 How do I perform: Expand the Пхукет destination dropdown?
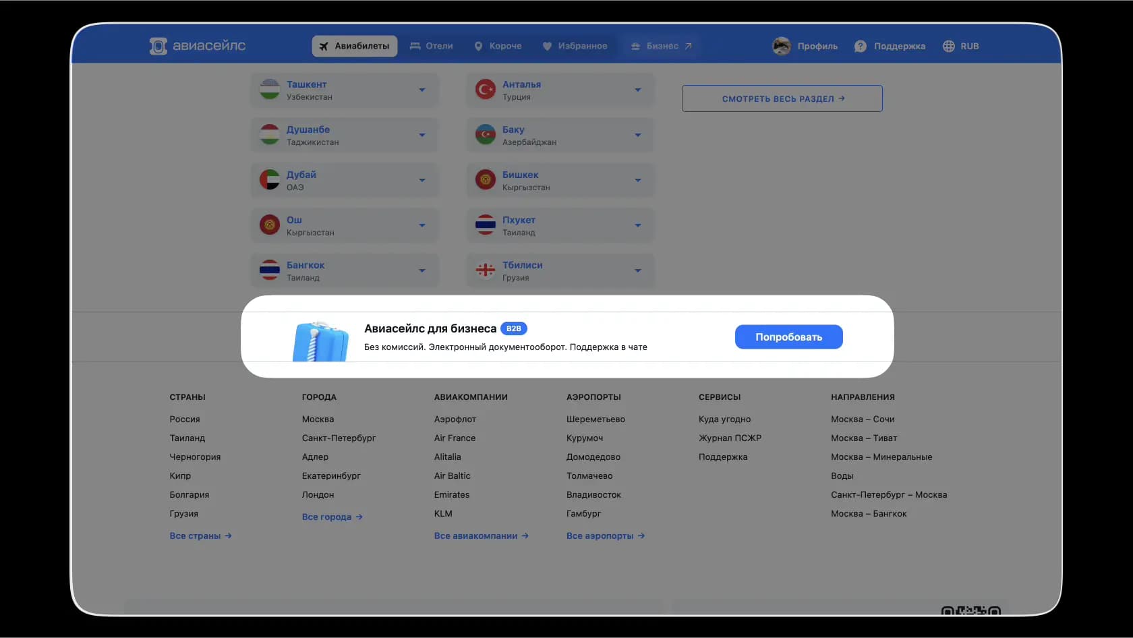(x=638, y=225)
